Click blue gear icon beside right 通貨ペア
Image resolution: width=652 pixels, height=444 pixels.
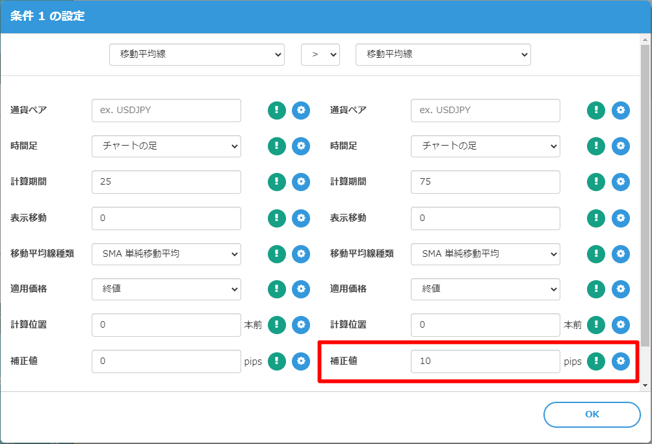point(621,111)
